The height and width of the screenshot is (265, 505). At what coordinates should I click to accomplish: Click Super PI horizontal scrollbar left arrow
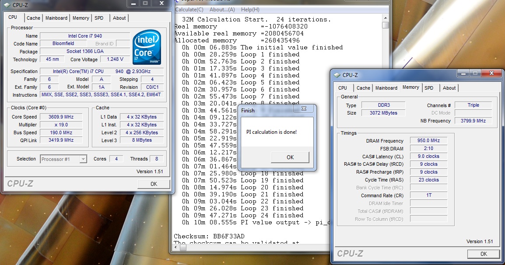click(x=176, y=248)
